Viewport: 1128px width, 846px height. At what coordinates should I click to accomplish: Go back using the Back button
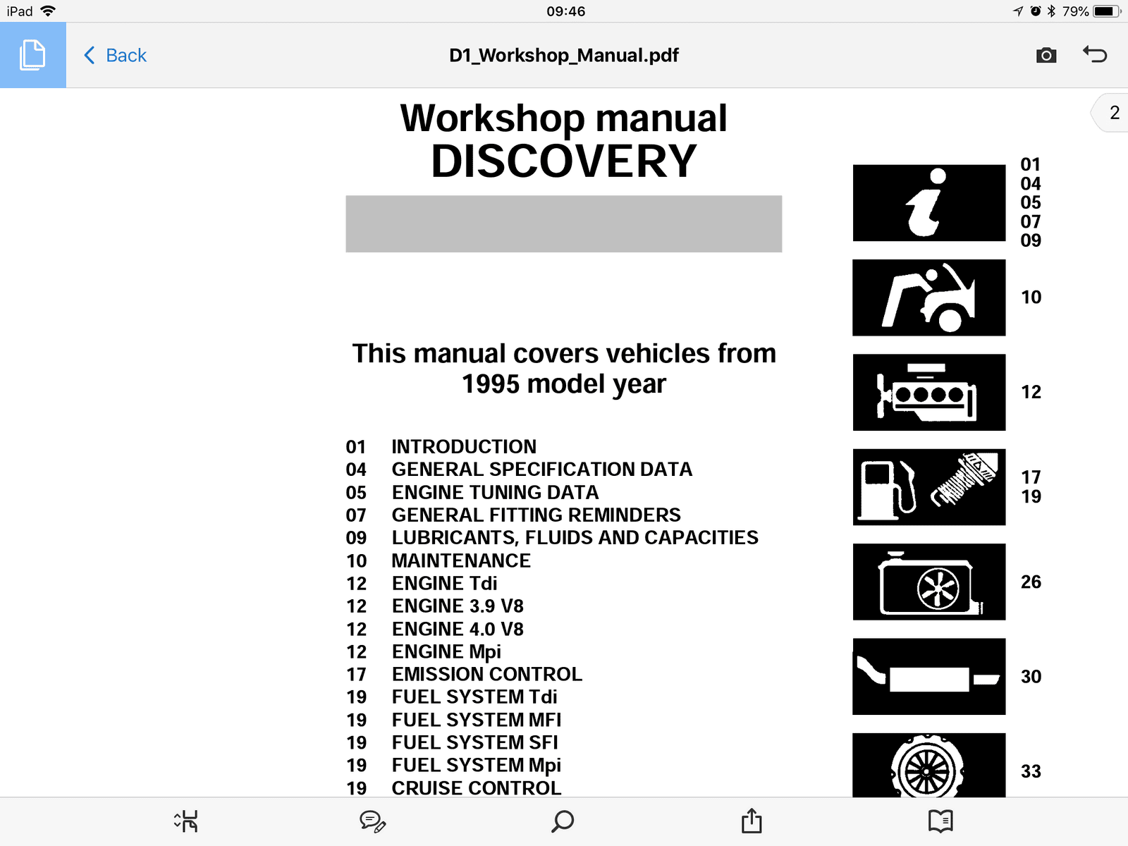tap(115, 55)
